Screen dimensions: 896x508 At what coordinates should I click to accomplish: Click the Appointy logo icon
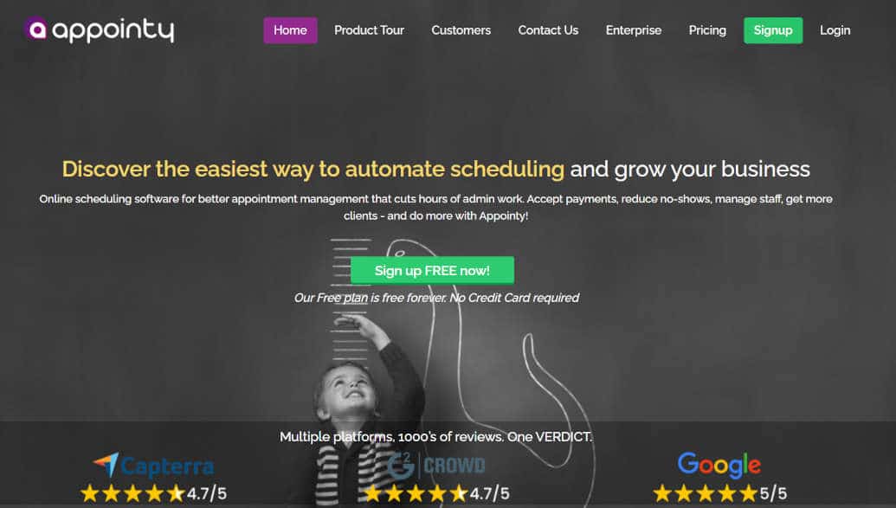pyautogui.click(x=36, y=29)
